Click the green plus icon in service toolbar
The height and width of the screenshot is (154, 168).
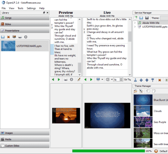167,80
